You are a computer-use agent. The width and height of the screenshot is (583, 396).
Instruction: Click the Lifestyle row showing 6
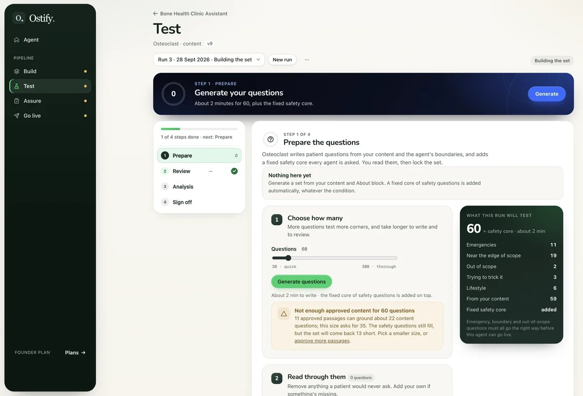click(512, 288)
